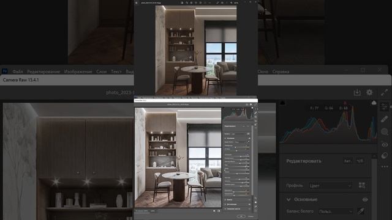Click the fit-in-view zoom button in small Camera Raw

[x=141, y=211]
